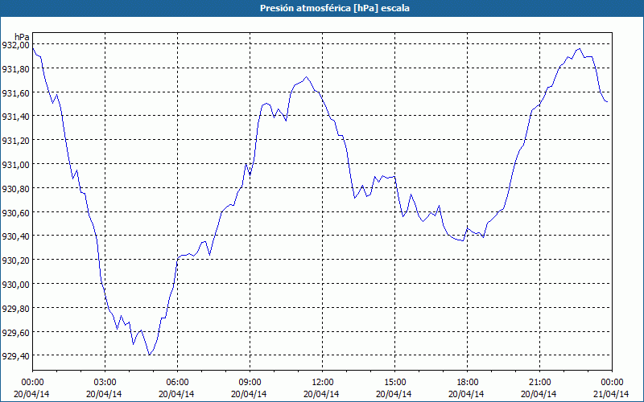Click the 15:00 time axis label
This screenshot has height=402, width=644.
pos(394,383)
